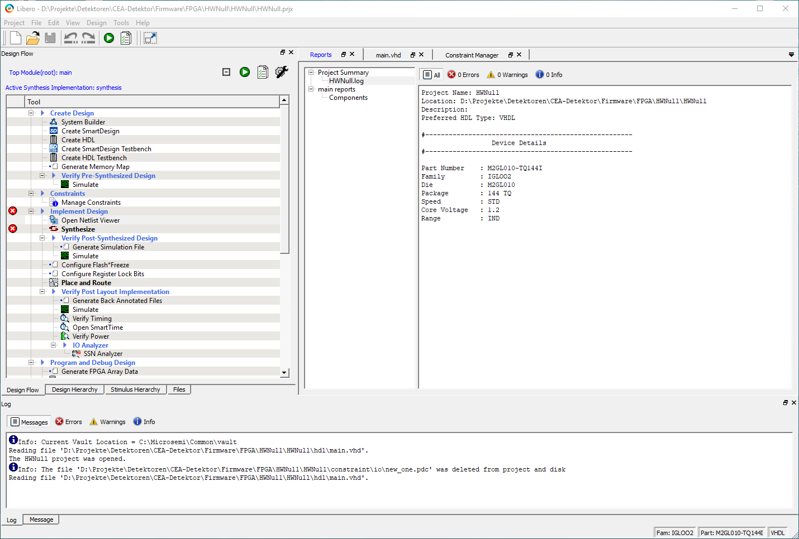799x539 pixels.
Task: Undock the Reports tab
Action: [344, 55]
